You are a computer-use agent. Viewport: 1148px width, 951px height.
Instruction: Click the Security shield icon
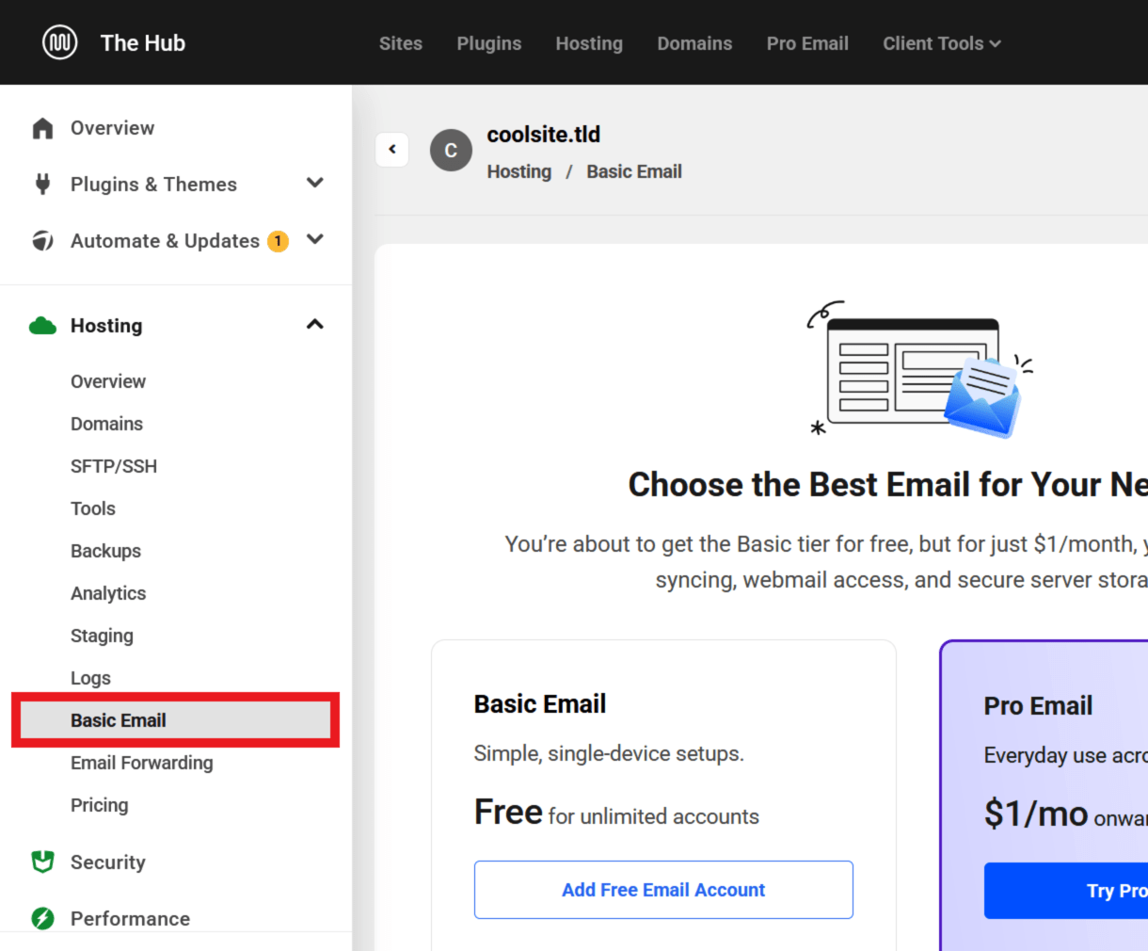pyautogui.click(x=42, y=862)
